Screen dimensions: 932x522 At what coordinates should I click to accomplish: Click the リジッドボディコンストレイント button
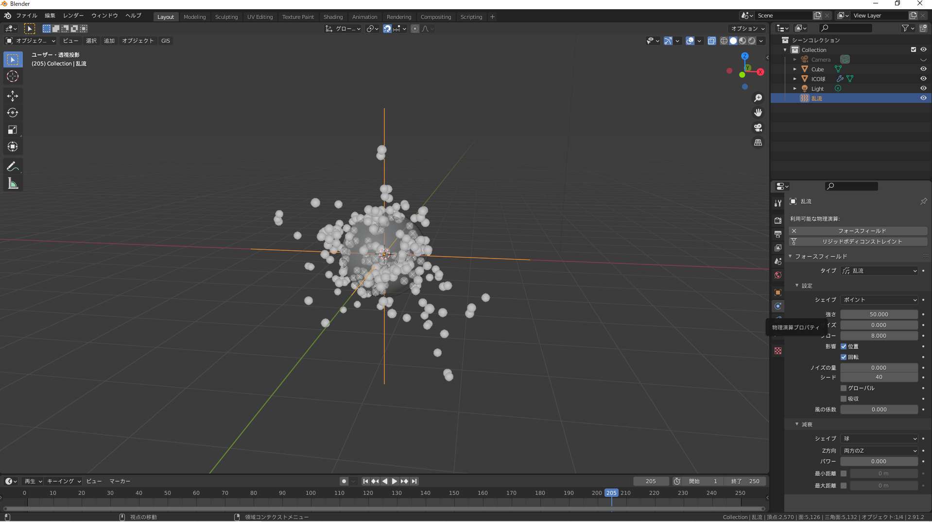[862, 242]
